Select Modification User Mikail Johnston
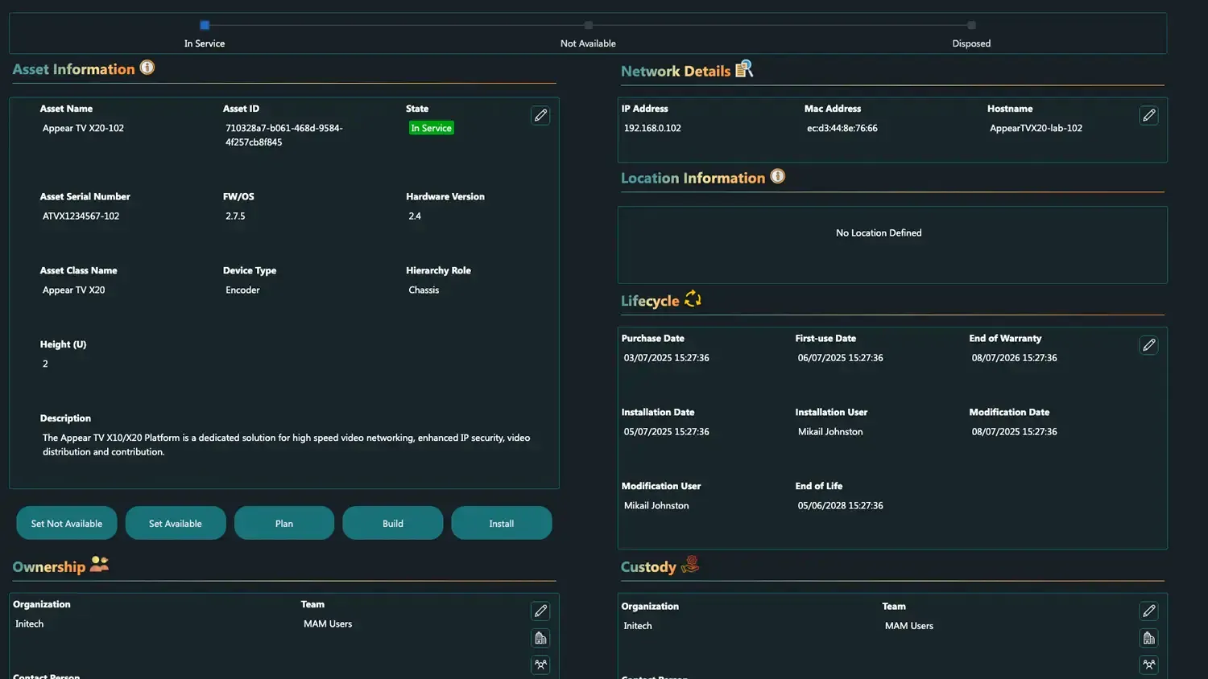Viewport: 1208px width, 679px height. point(656,505)
